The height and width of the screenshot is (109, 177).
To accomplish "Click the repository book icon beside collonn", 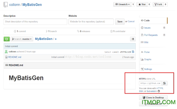I will pos(5,5).
